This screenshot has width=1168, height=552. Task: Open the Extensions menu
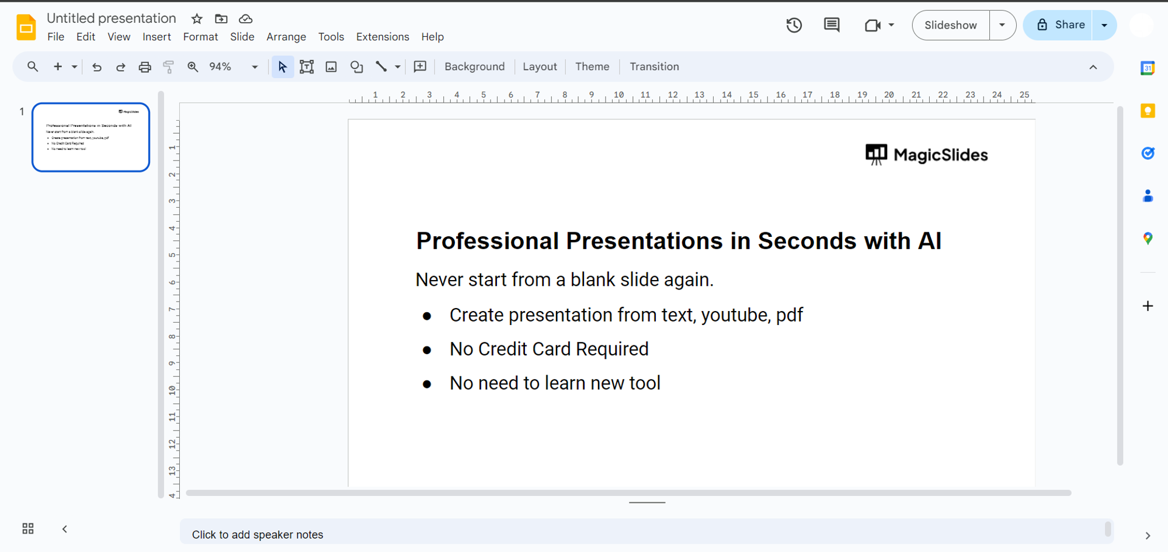(383, 37)
